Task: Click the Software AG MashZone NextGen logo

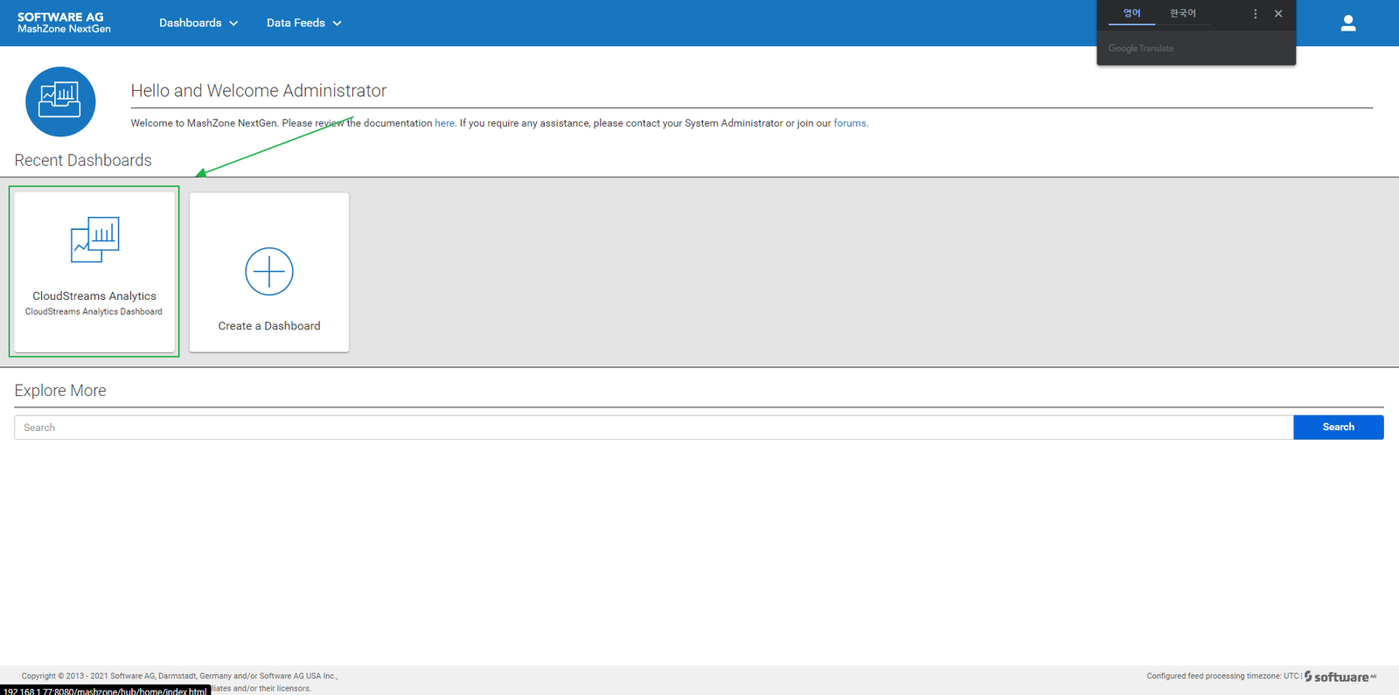Action: tap(64, 23)
